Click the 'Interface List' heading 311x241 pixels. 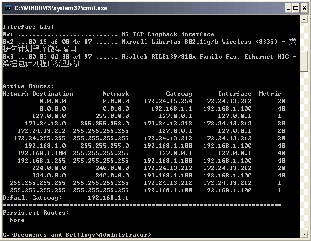pos(28,27)
